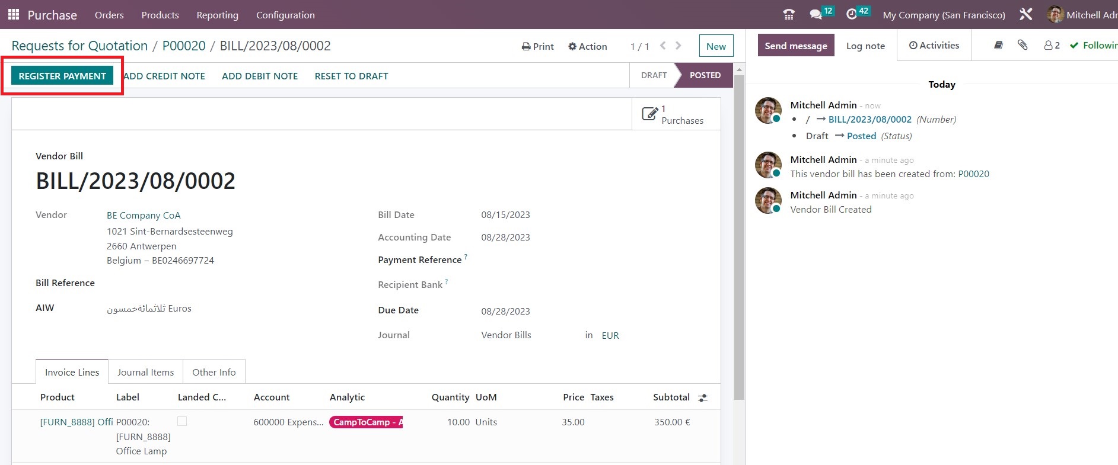Click the wrench debug tools icon
The width and height of the screenshot is (1118, 465).
[x=1025, y=15]
